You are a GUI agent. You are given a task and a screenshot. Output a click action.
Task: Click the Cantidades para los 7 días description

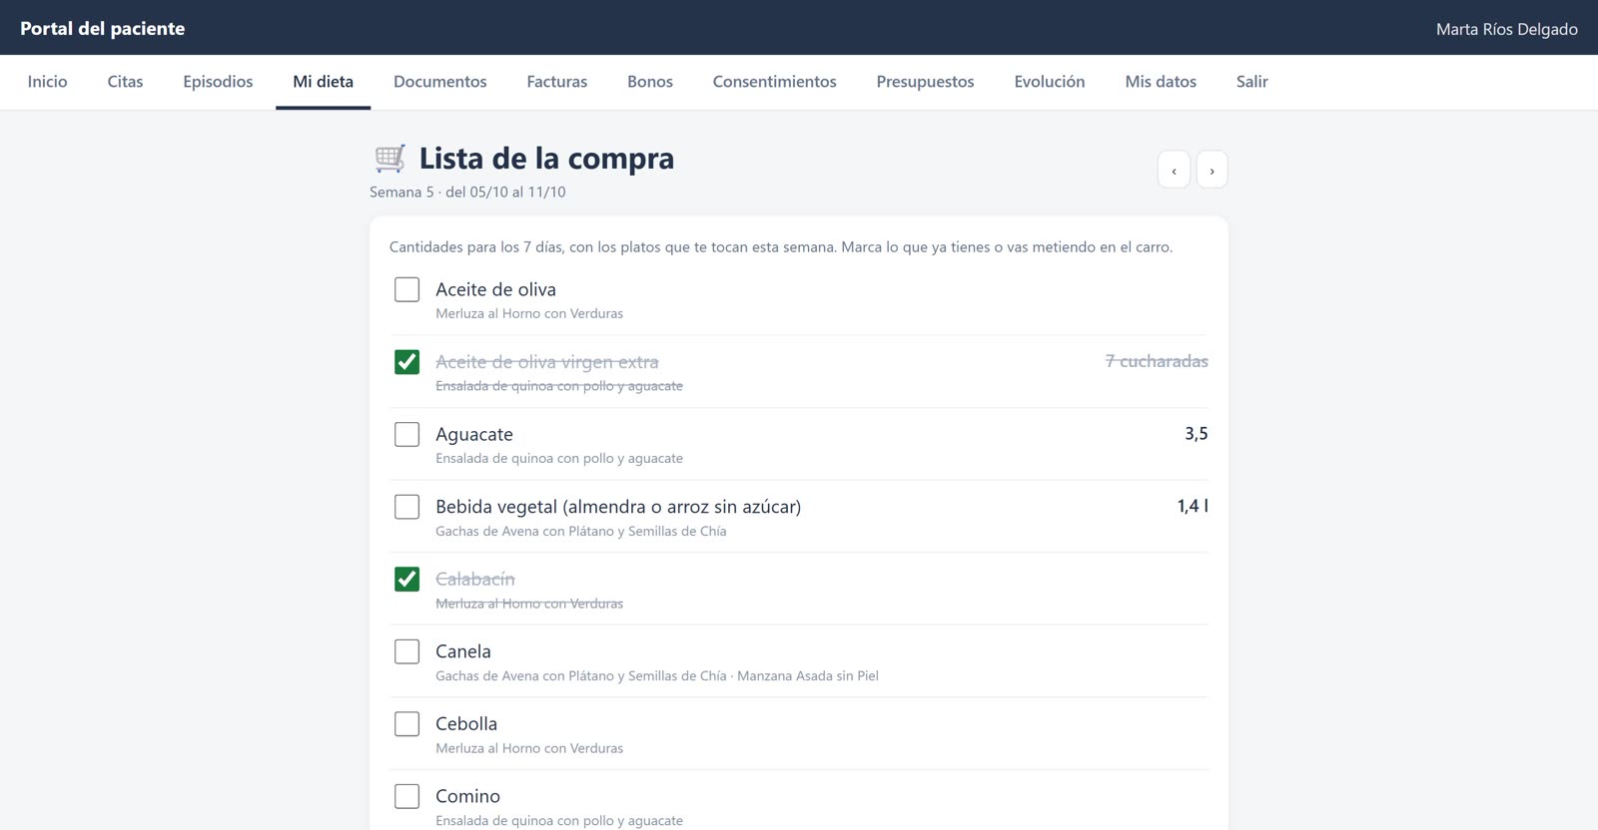[x=781, y=246]
